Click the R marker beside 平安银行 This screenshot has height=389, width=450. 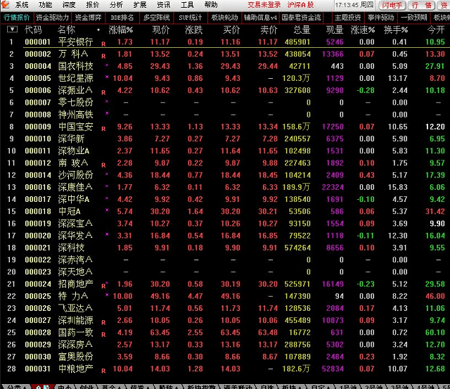(x=103, y=43)
